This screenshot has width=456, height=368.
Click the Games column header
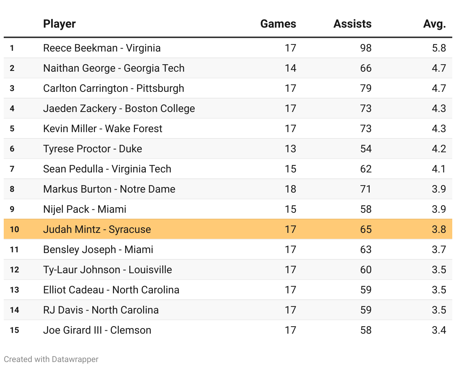pos(278,24)
